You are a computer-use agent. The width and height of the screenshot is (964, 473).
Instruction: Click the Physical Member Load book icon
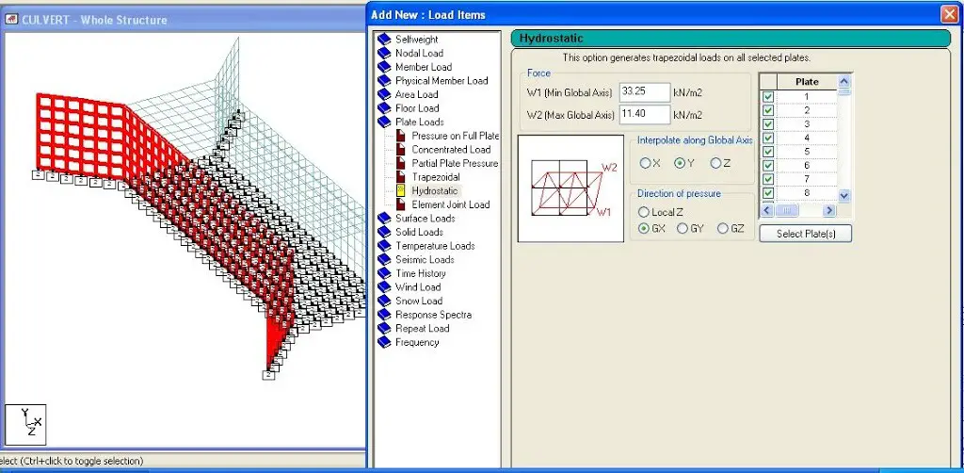click(384, 81)
